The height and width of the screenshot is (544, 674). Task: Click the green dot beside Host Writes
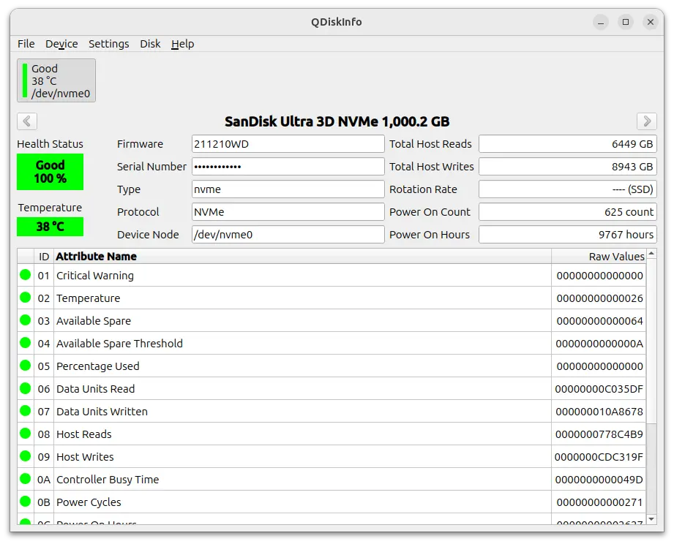26,456
